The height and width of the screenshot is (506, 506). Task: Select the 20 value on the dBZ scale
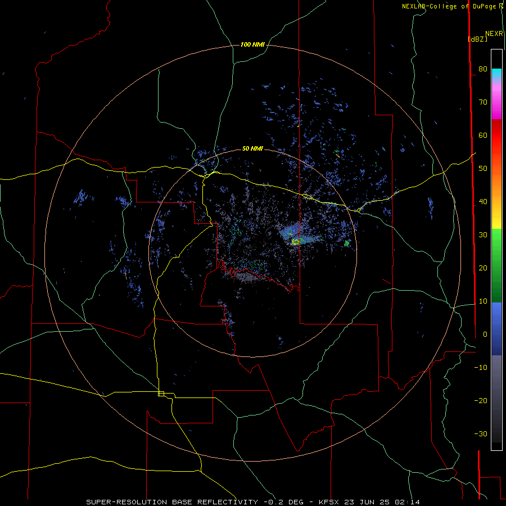[x=483, y=268]
